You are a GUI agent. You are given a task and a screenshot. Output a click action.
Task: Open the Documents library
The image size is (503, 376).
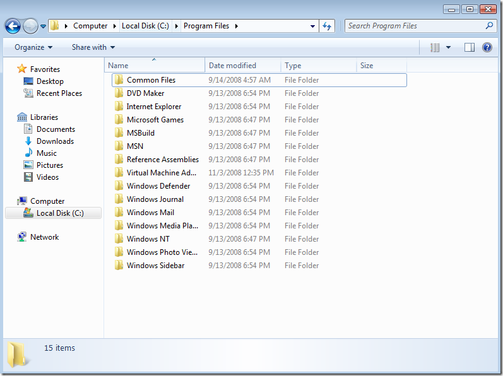[56, 129]
